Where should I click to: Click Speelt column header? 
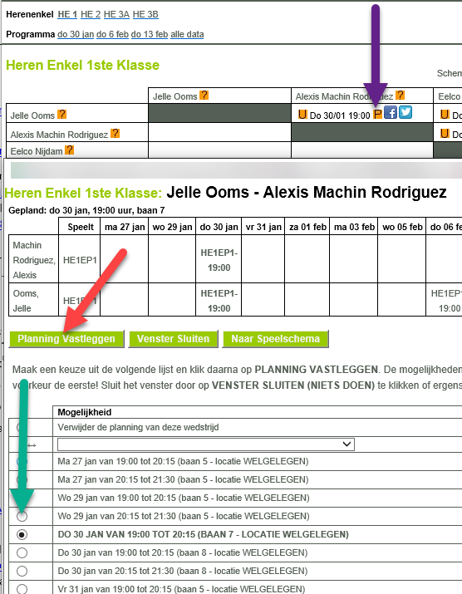80,227
